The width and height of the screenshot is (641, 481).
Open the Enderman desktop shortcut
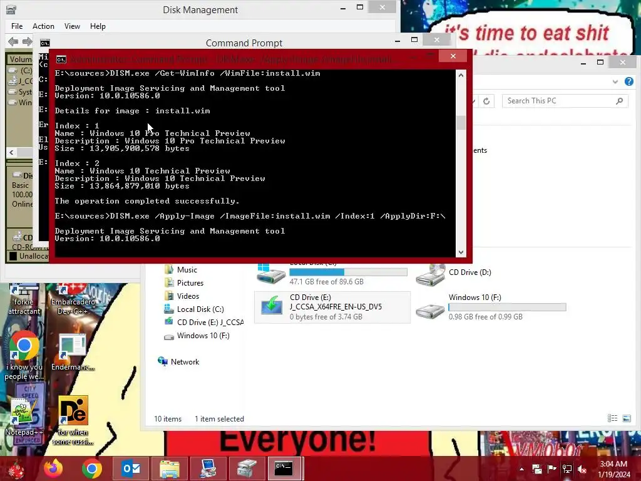coord(73,352)
